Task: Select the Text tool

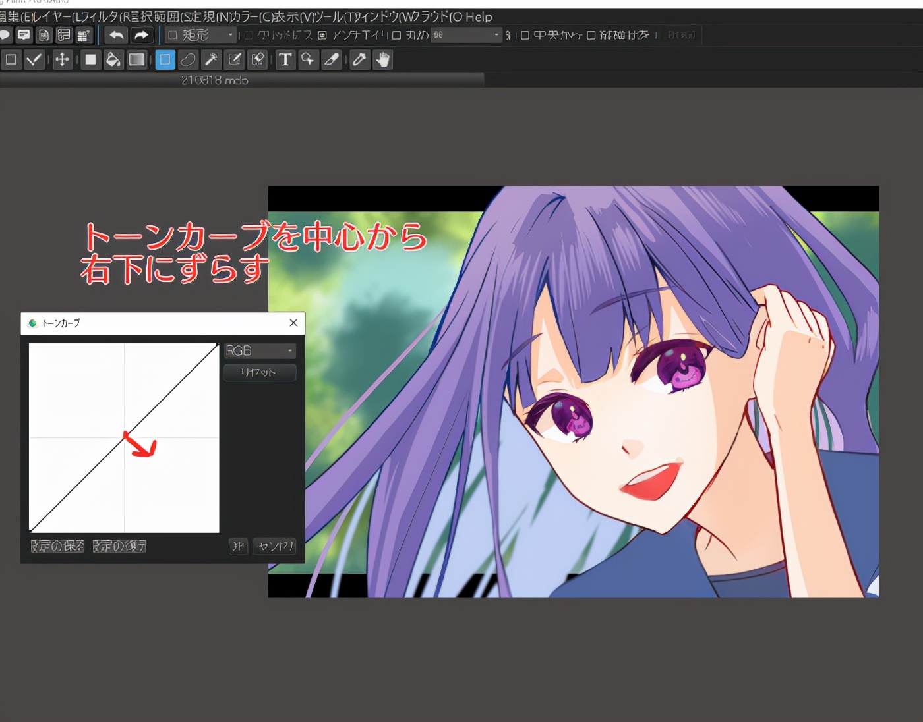Action: point(285,60)
